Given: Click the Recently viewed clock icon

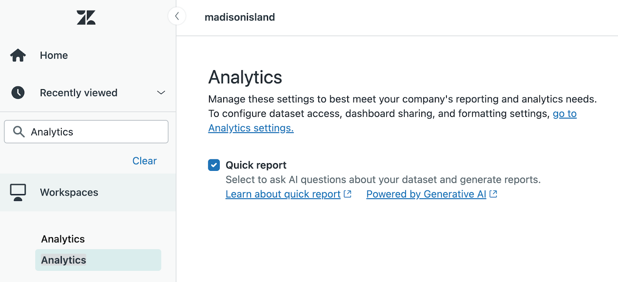Looking at the screenshot, I should pyautogui.click(x=18, y=93).
